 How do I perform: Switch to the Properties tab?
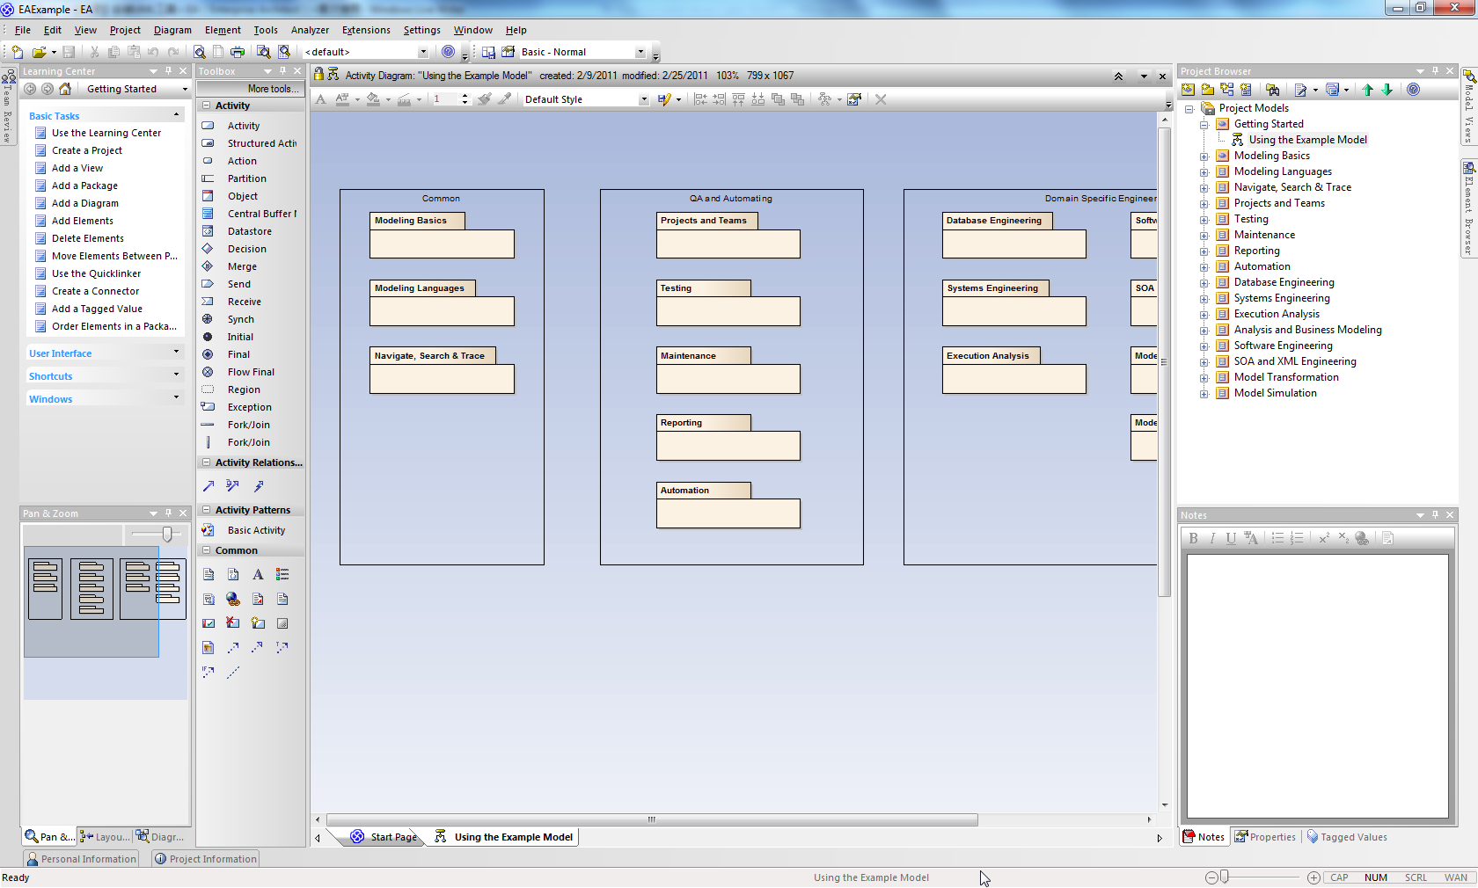pos(1265,837)
